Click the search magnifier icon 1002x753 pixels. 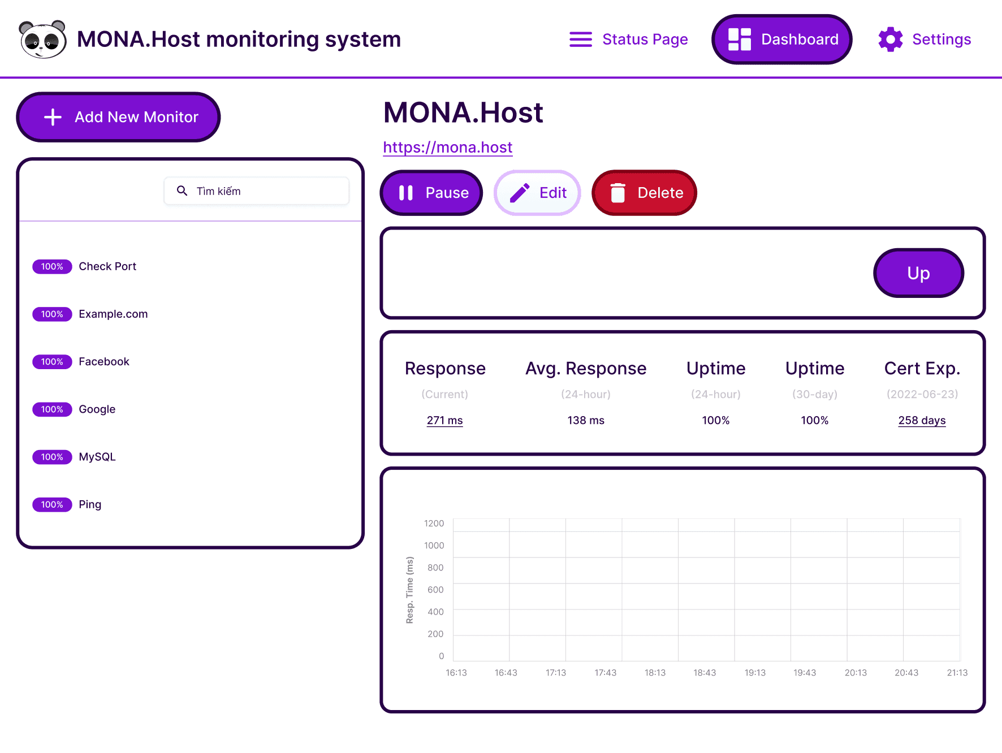[182, 191]
